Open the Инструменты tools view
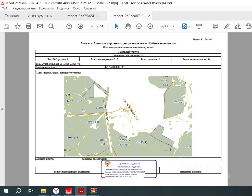The image size is (252, 196). [40, 16]
